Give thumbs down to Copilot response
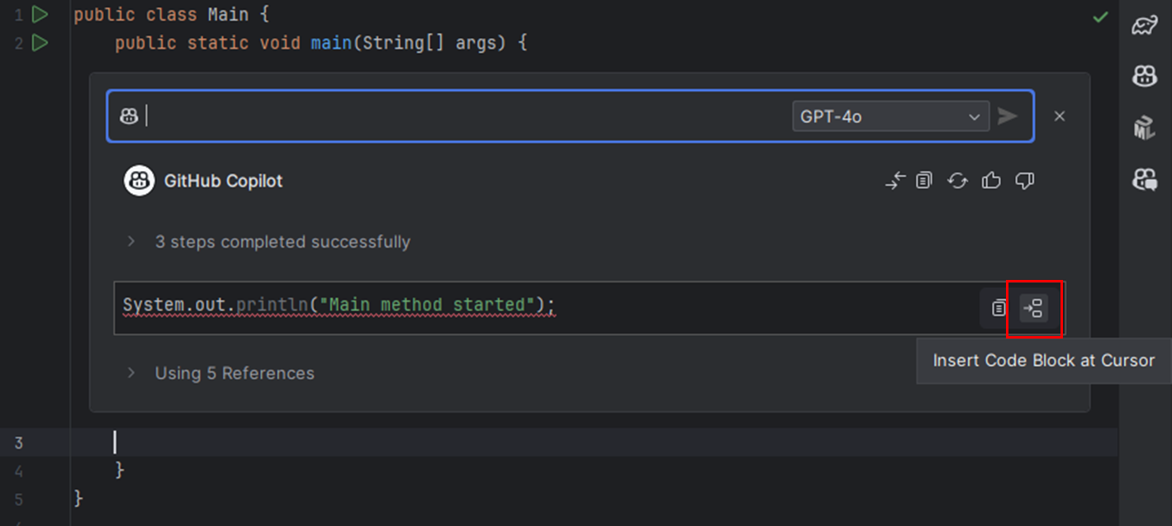Viewport: 1172px width, 526px height. click(1024, 181)
